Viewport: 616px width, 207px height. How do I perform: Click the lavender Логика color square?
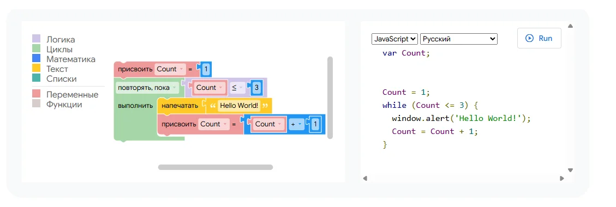(37, 39)
